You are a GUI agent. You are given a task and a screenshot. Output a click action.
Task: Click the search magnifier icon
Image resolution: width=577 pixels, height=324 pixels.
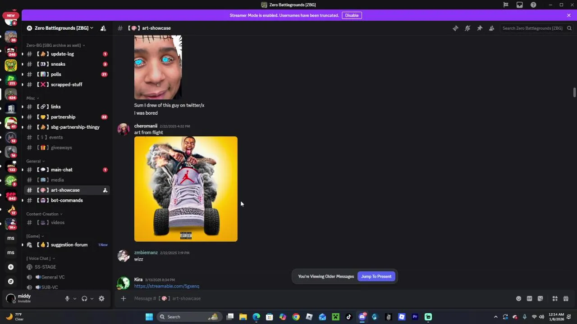pos(569,28)
